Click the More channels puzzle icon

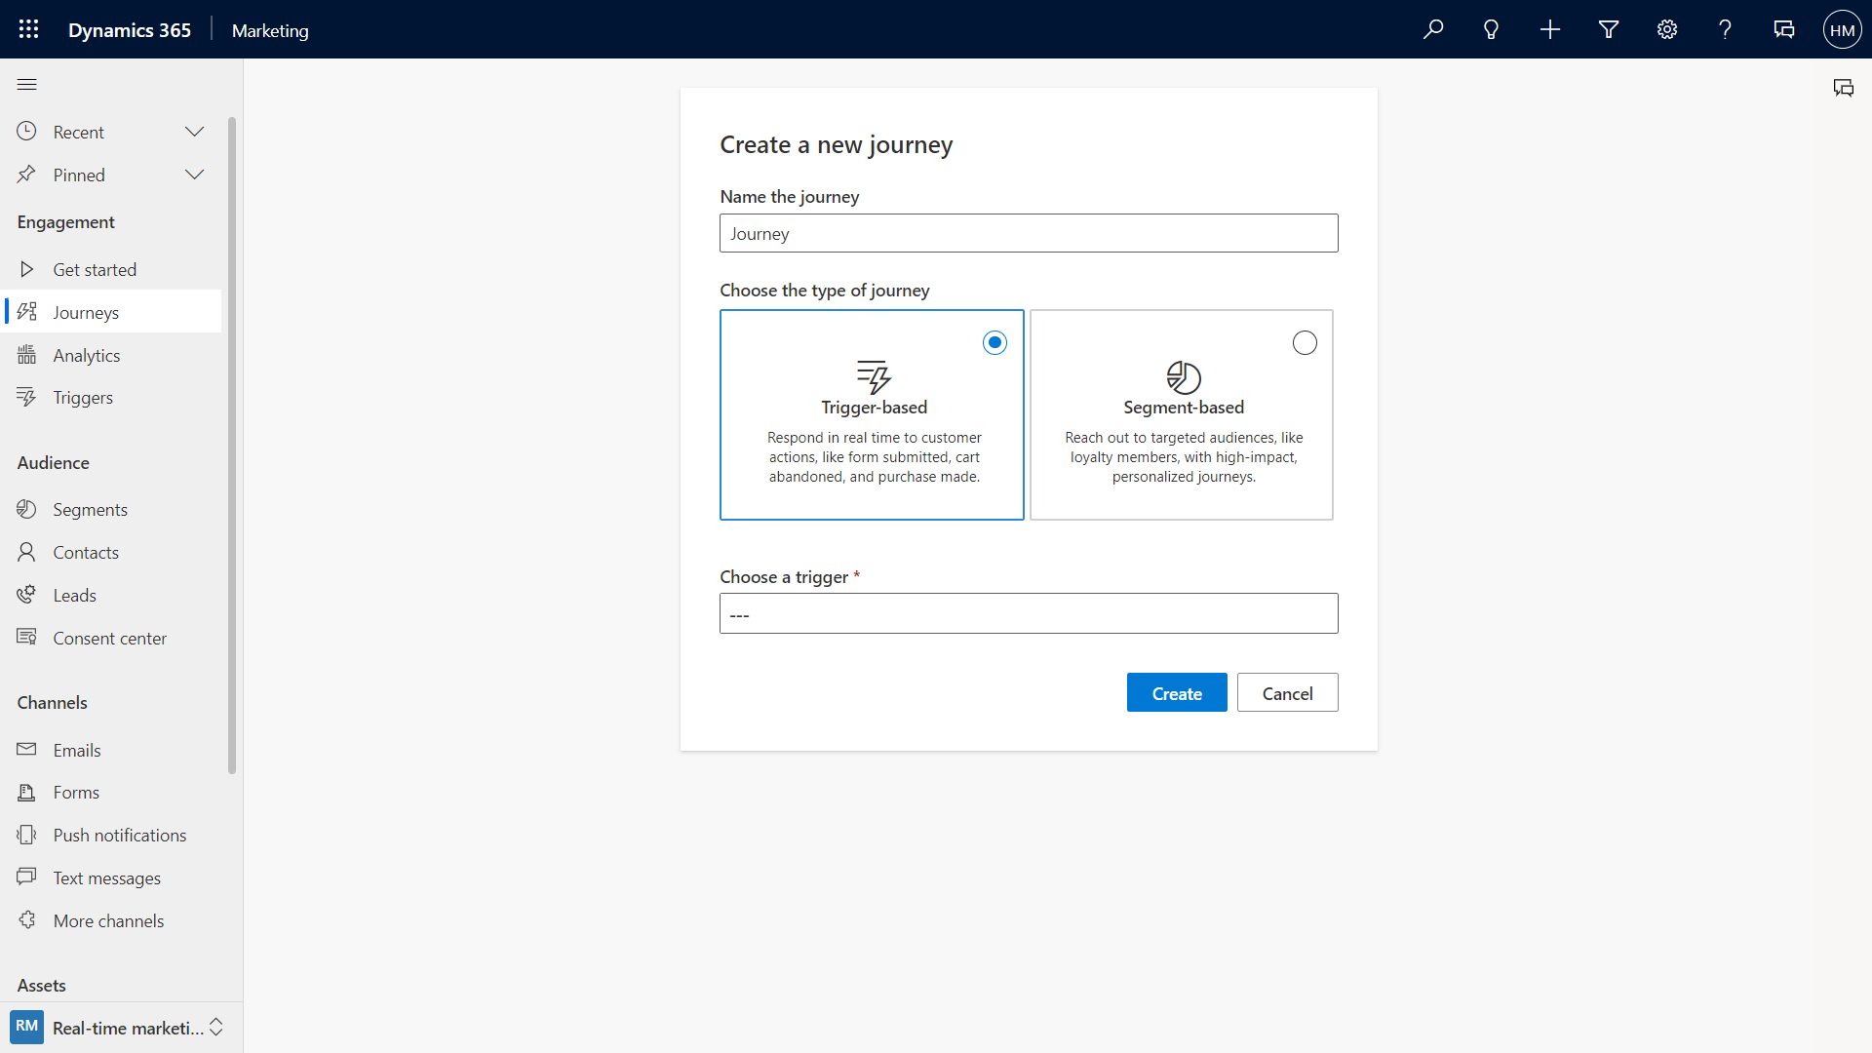[x=26, y=919]
